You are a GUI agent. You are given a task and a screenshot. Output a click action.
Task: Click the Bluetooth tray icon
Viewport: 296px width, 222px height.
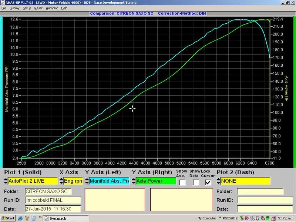click(x=258, y=218)
